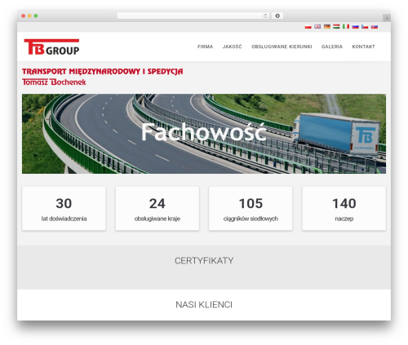Image resolution: width=408 pixels, height=345 pixels.
Task: Switch language using the German flag
Action: point(327,26)
